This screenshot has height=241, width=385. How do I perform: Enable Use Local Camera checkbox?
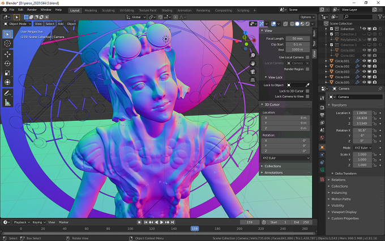pyautogui.click(x=307, y=57)
